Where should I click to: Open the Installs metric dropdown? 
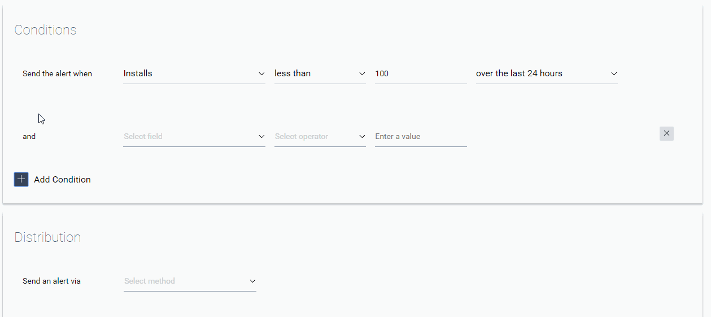point(194,73)
